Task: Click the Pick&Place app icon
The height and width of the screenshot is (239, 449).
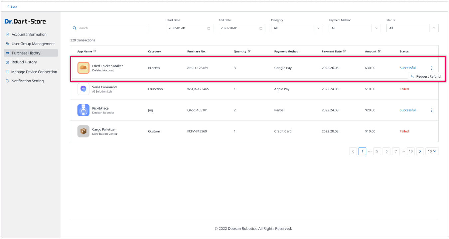Action: [83, 110]
